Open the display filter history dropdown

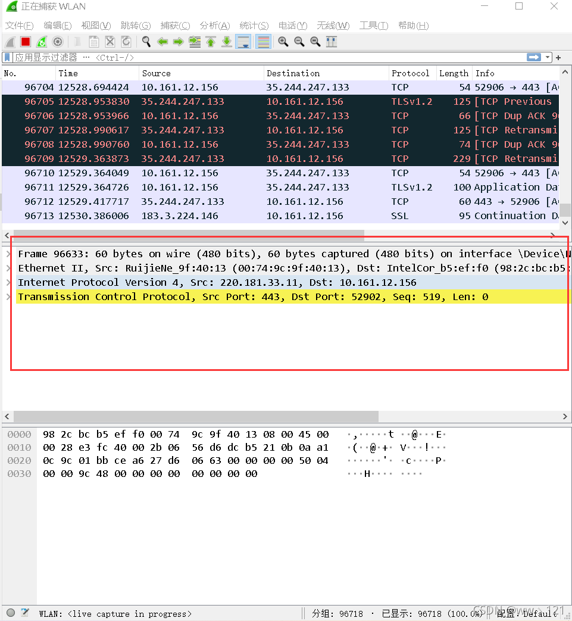(548, 57)
